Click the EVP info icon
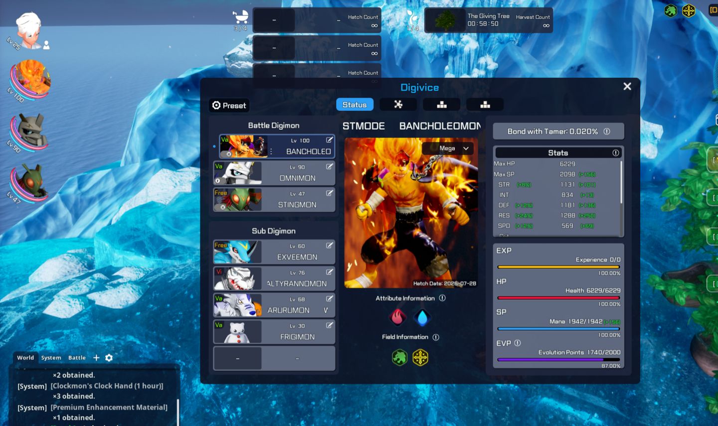 coord(518,343)
